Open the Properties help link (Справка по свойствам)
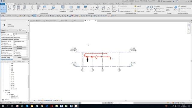Image resolution: width=192 pixels, height=108 pixels. coord(7,59)
